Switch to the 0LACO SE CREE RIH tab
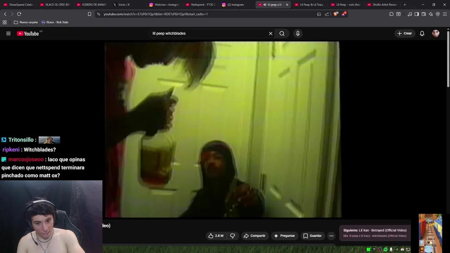The image size is (450, 253). pyautogui.click(x=55, y=5)
